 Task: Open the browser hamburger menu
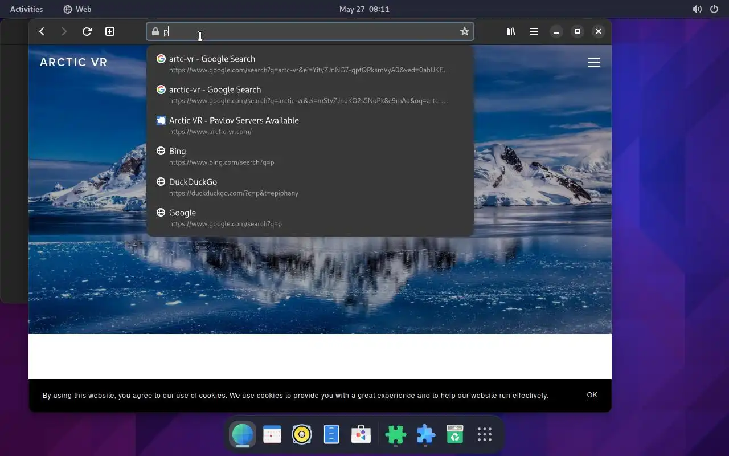[x=534, y=32]
